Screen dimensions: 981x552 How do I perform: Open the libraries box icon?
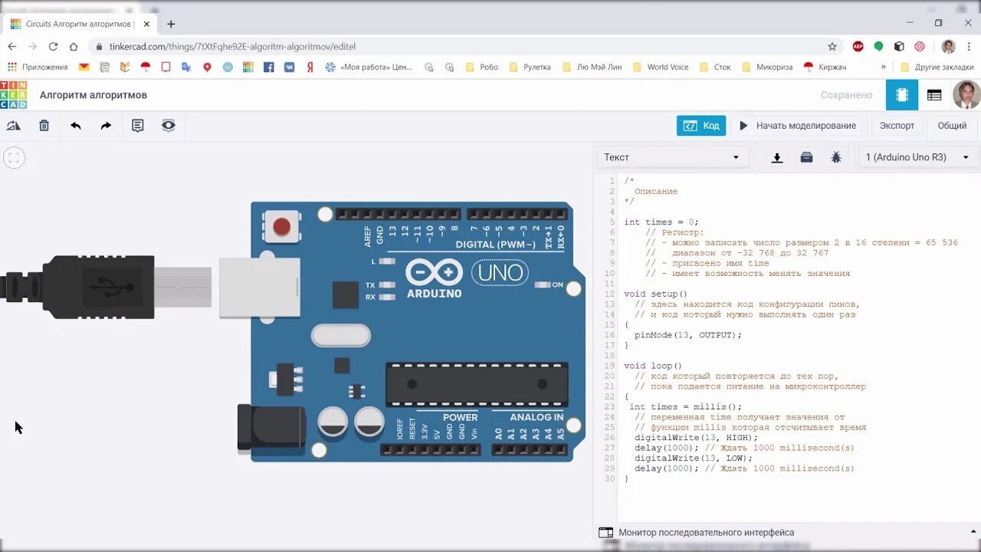806,157
